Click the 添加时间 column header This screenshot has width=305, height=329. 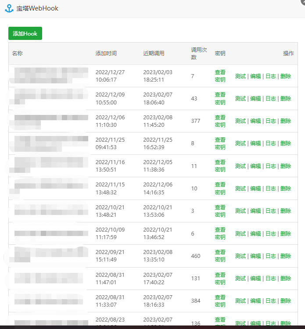tap(106, 54)
